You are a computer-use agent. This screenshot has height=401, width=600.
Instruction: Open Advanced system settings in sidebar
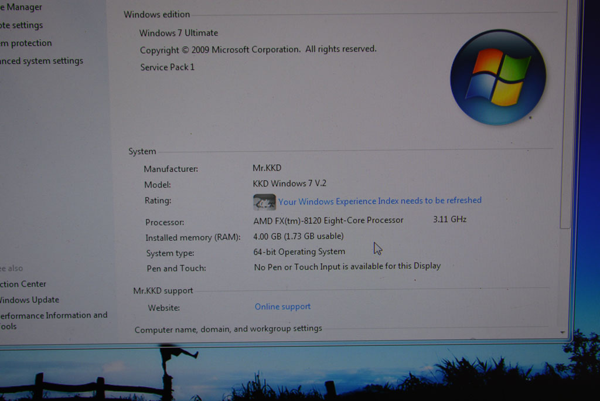tap(42, 61)
